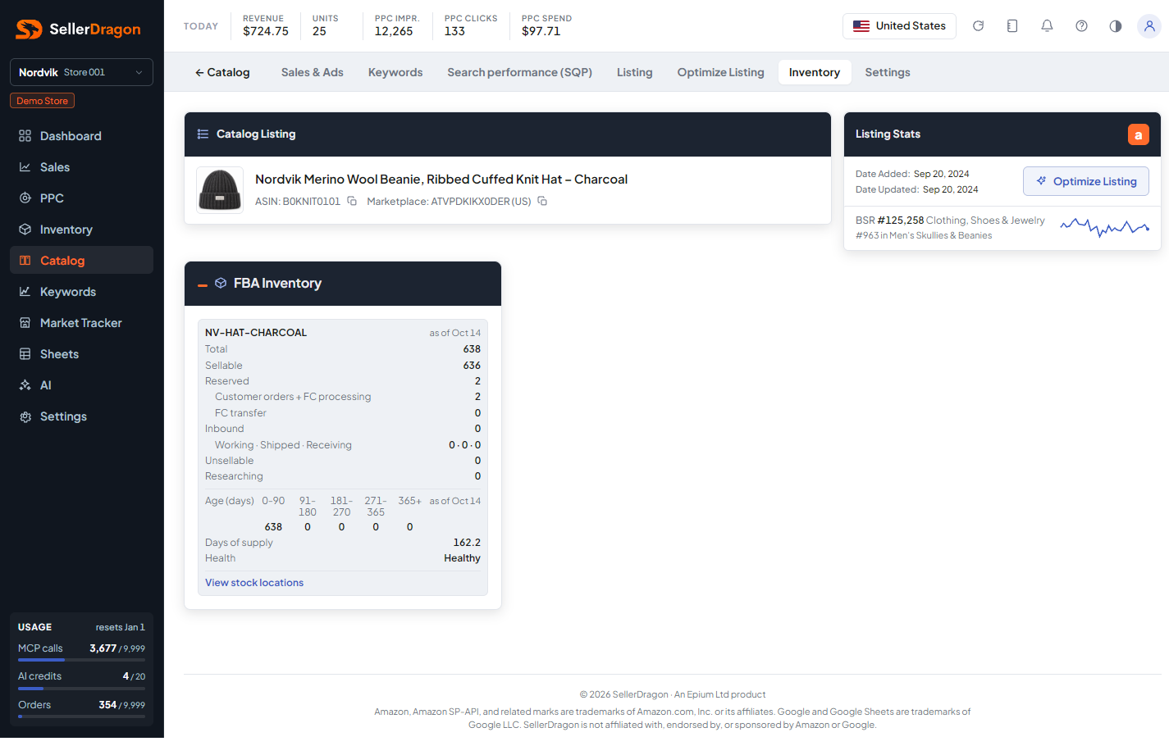Switch to Search performance (SQP) tab
Screen dimensions: 1169x755
coord(520,72)
